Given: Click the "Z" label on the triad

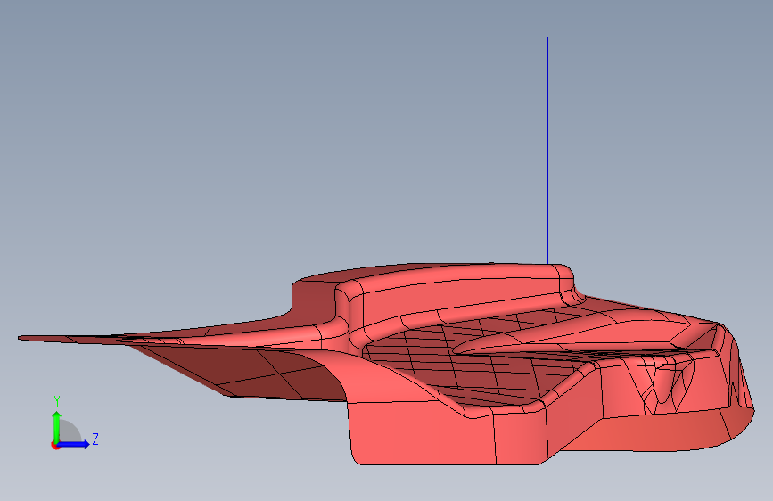Looking at the screenshot, I should pos(95,439).
